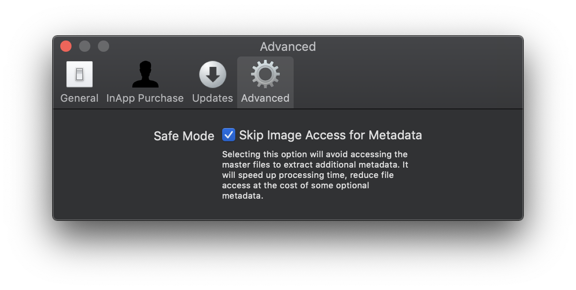Close the preferences window with red button
Viewport: 576px width, 290px height.
(66, 46)
